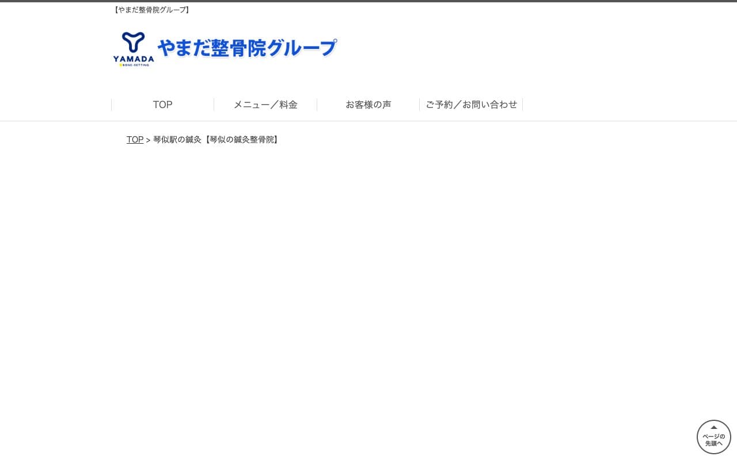Click the 【やまだ整骨院グループ】 header tagline text
This screenshot has width=737, height=460.
click(151, 10)
